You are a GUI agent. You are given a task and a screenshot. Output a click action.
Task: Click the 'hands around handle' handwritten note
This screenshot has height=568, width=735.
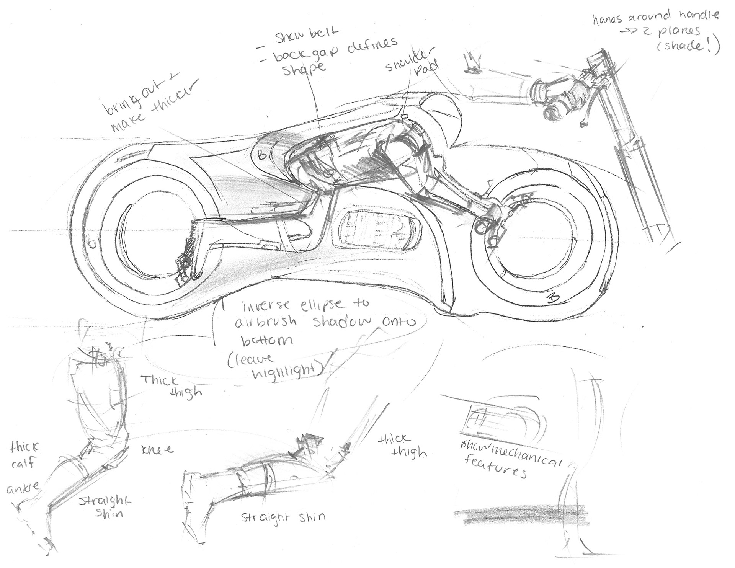point(656,17)
